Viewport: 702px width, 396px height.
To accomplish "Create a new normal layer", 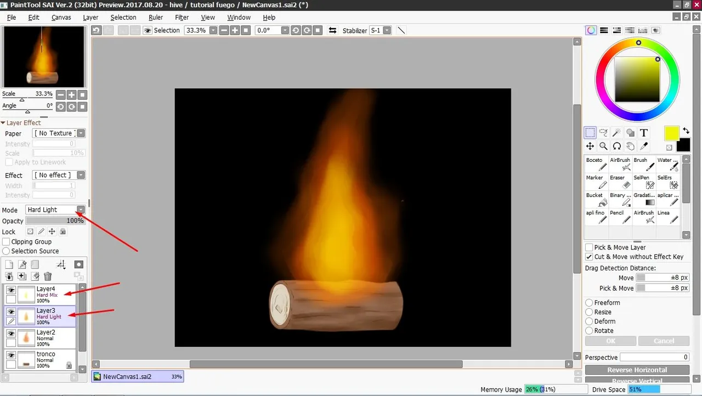I will pos(9,265).
